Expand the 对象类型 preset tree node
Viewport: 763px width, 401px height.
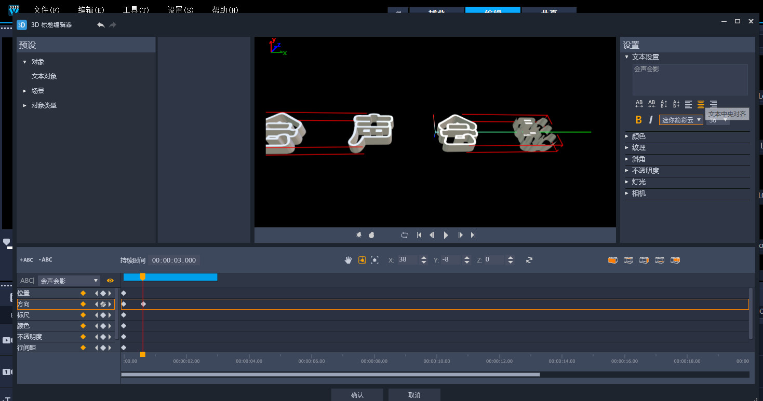tap(24, 105)
